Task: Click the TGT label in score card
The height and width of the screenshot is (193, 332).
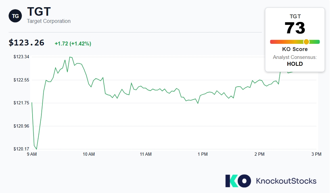Action: (295, 16)
